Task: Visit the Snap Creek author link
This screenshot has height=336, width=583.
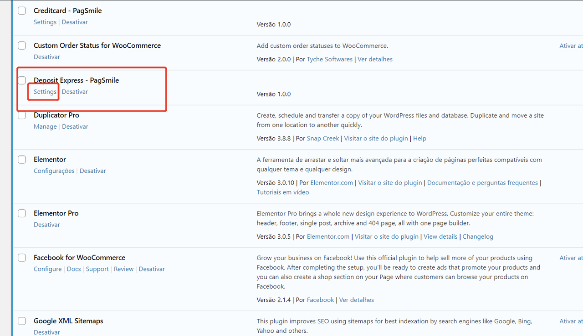Action: click(x=324, y=139)
